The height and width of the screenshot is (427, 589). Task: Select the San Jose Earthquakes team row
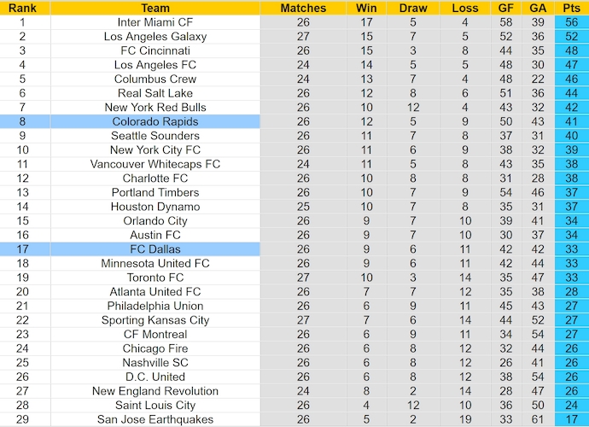pyautogui.click(x=155, y=419)
